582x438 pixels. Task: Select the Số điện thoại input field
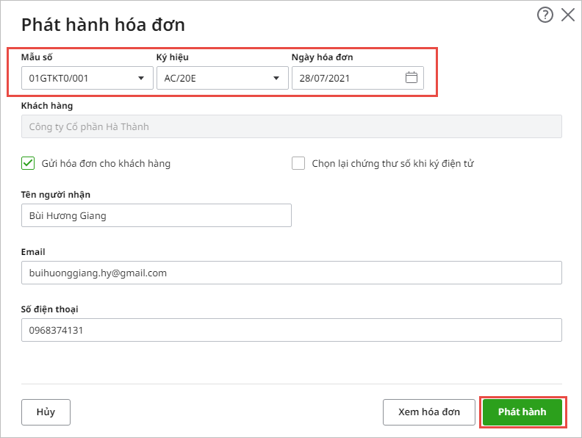coord(292,330)
